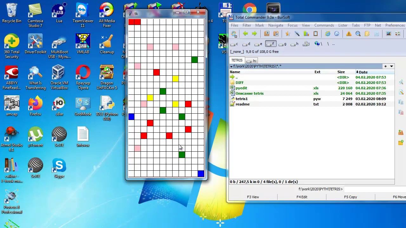Click the F4 Edit button
This screenshot has height=228, width=406.
coord(302,197)
